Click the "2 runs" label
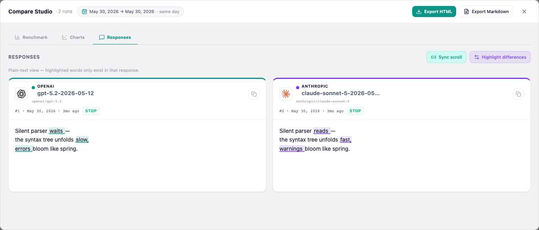The width and height of the screenshot is (539, 230). 65,11
